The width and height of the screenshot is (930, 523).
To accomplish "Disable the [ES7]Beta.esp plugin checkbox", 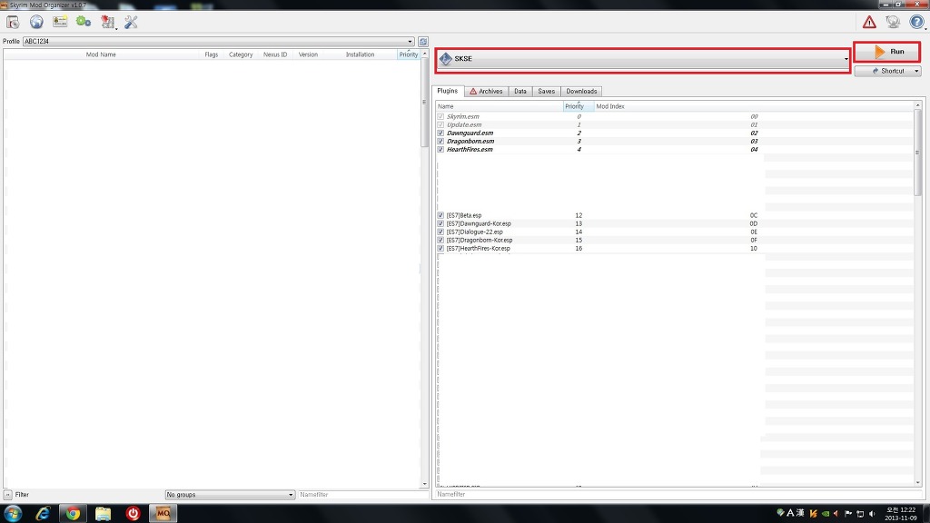I will (x=440, y=216).
